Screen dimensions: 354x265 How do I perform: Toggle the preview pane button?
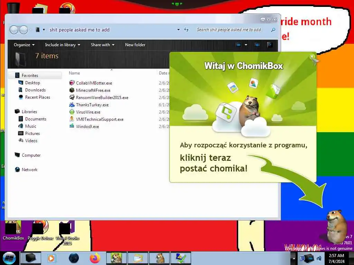[x=257, y=45]
